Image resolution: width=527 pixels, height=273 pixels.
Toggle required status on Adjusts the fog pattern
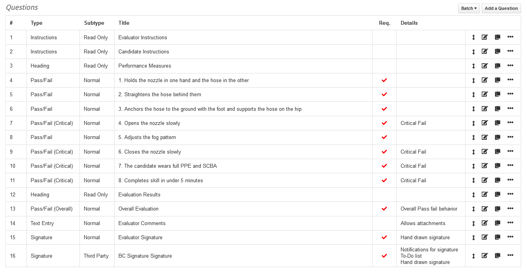pos(384,137)
